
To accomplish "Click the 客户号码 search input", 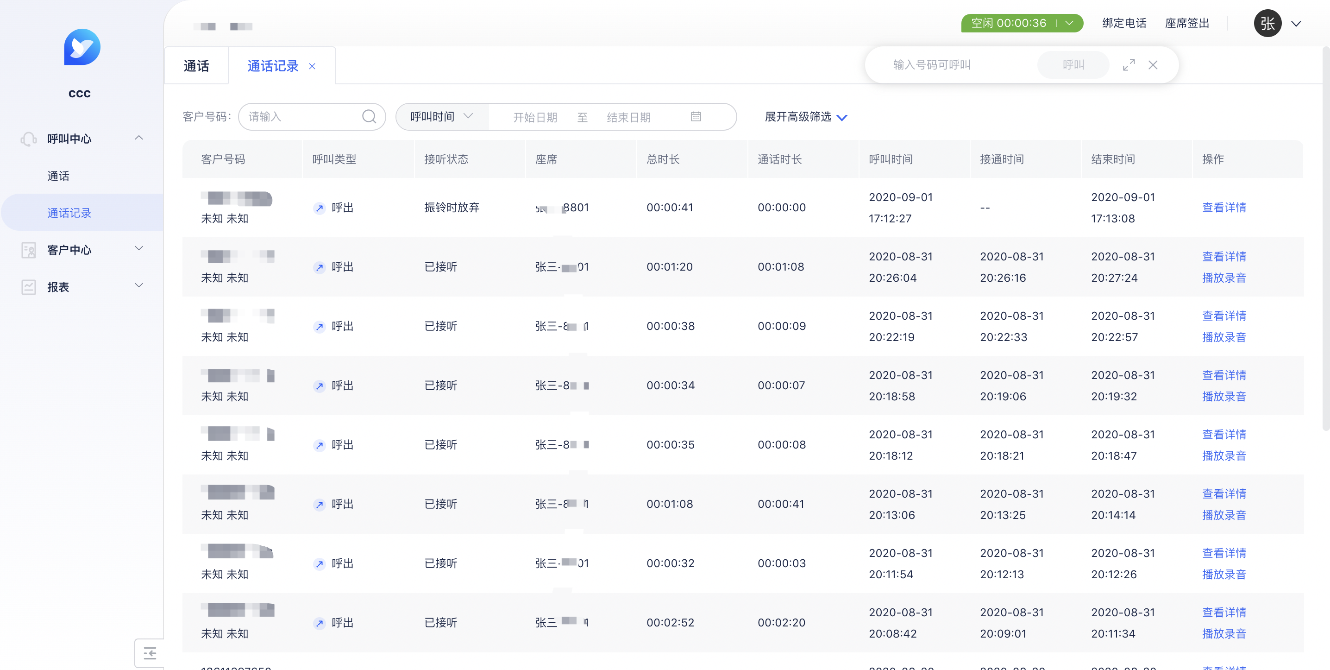I will pyautogui.click(x=312, y=117).
